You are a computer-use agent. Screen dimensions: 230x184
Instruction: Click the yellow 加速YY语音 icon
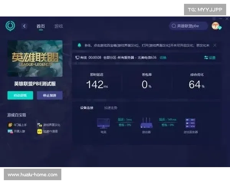[x=39, y=131]
